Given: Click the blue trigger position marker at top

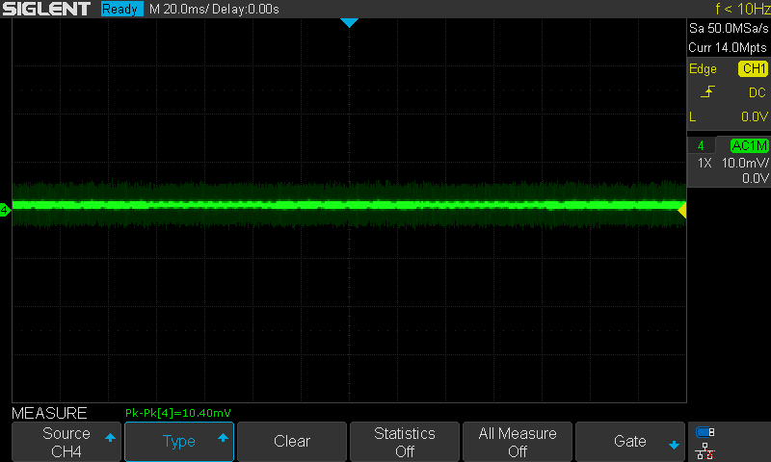Looking at the screenshot, I should pos(349,22).
